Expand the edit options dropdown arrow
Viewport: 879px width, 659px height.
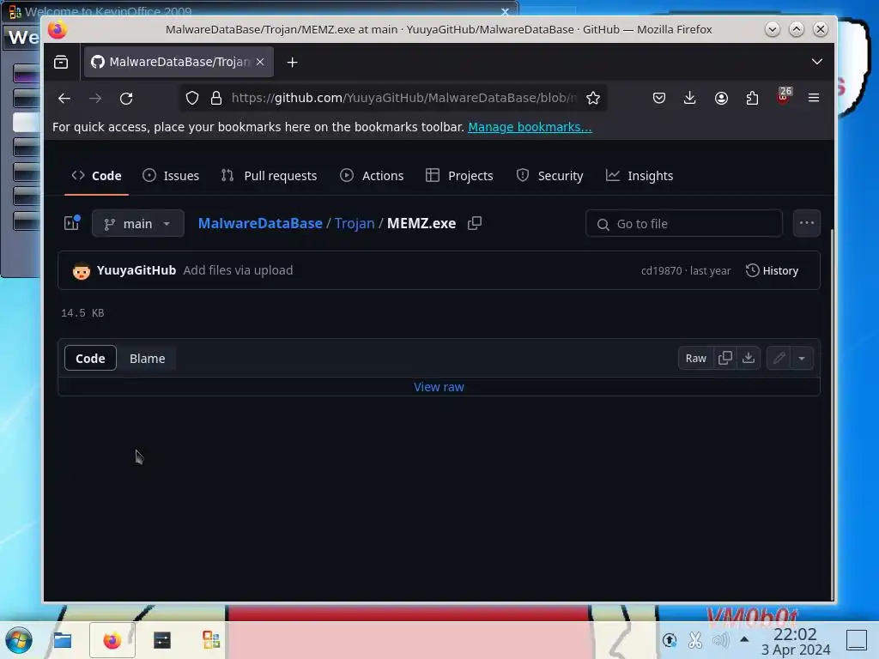pyautogui.click(x=802, y=358)
